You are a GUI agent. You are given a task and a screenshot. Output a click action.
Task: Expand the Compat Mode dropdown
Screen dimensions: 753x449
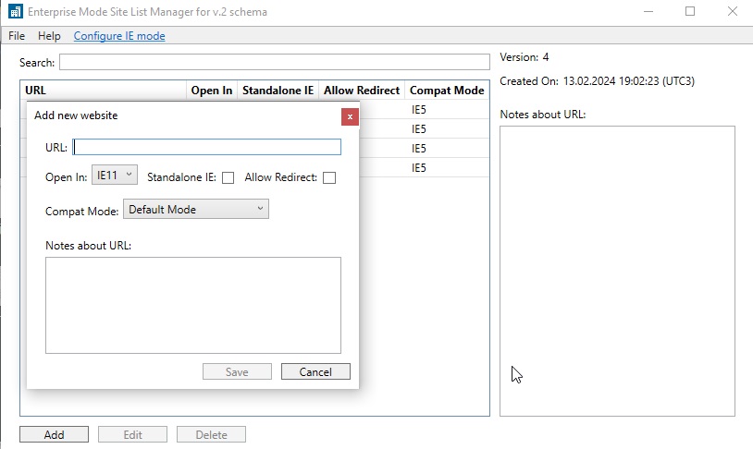[196, 209]
